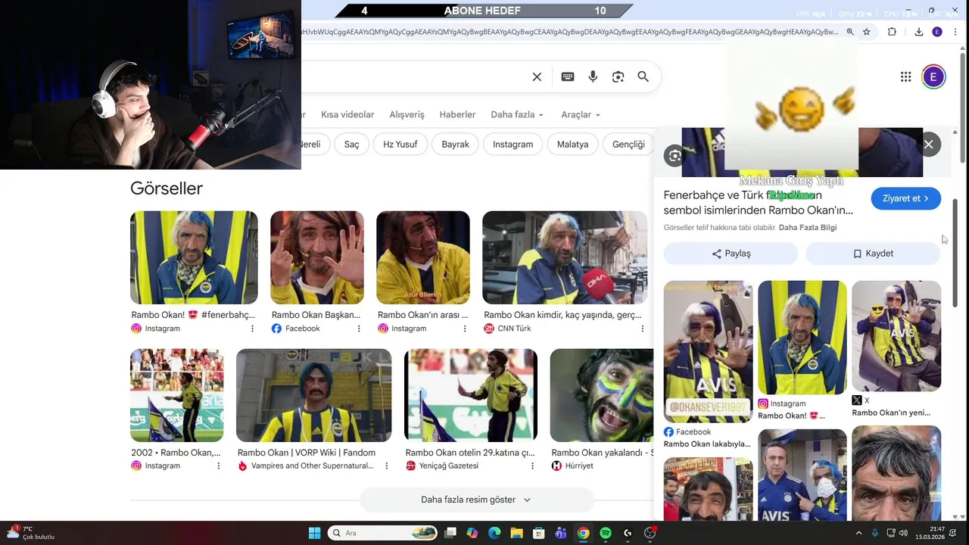Open the Google apps grid
The height and width of the screenshot is (545, 969).
pyautogui.click(x=905, y=76)
